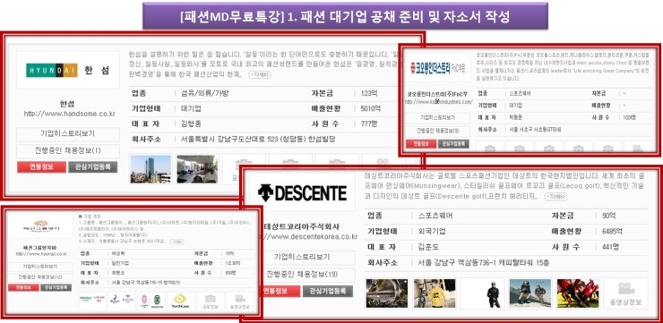The image size is (663, 323).
Task: Open third Hyungji brand logos thumbnail
Action: pyautogui.click(x=151, y=301)
